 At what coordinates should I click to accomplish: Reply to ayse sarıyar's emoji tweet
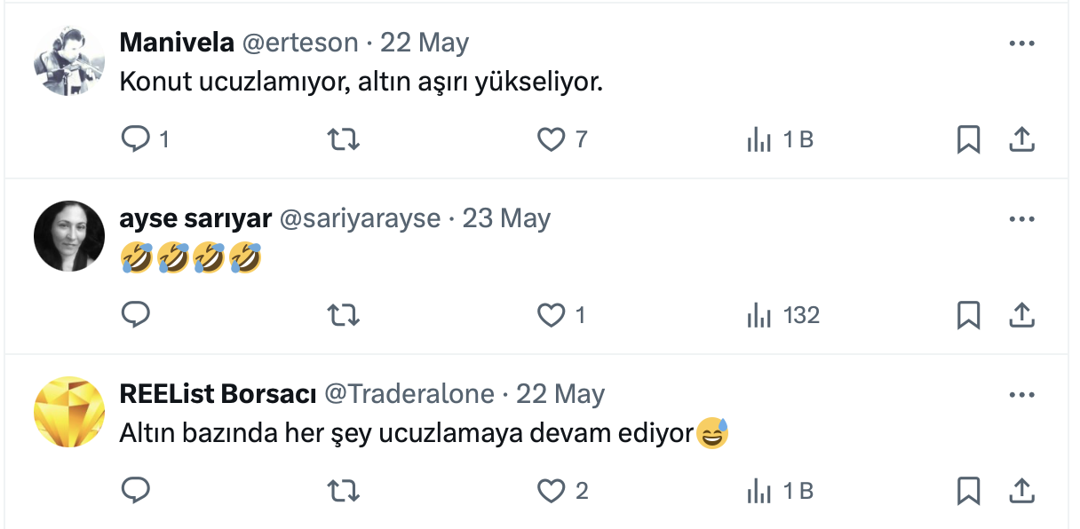click(x=136, y=315)
